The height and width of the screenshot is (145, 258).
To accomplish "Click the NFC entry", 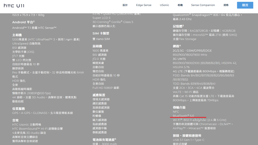I will pos(176,112).
